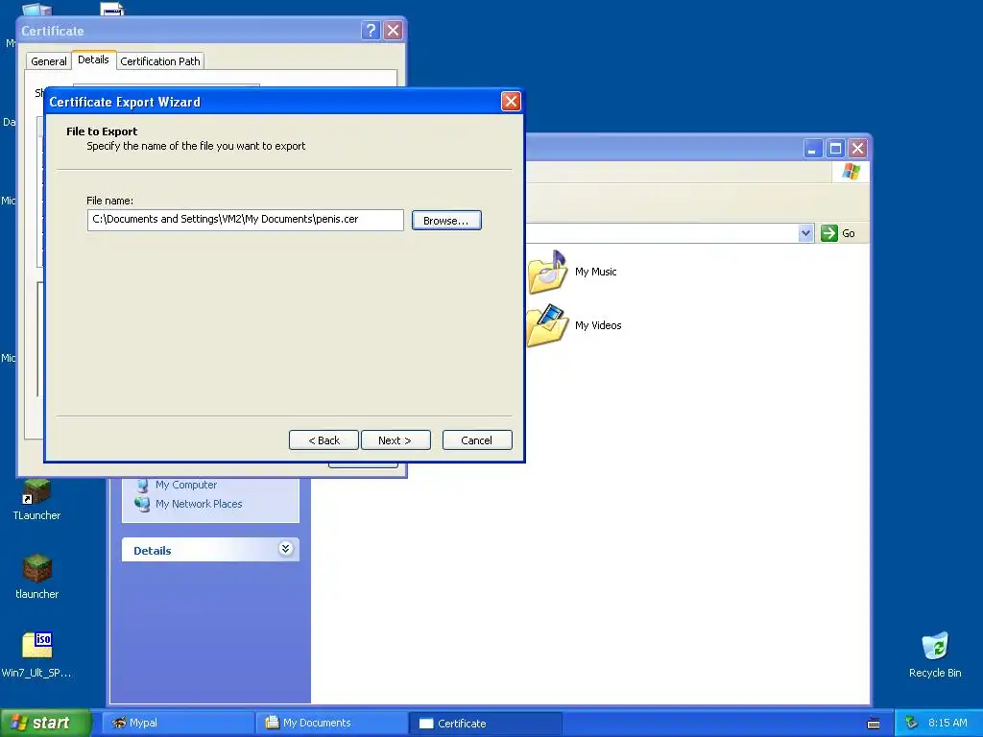This screenshot has height=737, width=983.
Task: Expand the Details pane chevron
Action: coord(285,549)
